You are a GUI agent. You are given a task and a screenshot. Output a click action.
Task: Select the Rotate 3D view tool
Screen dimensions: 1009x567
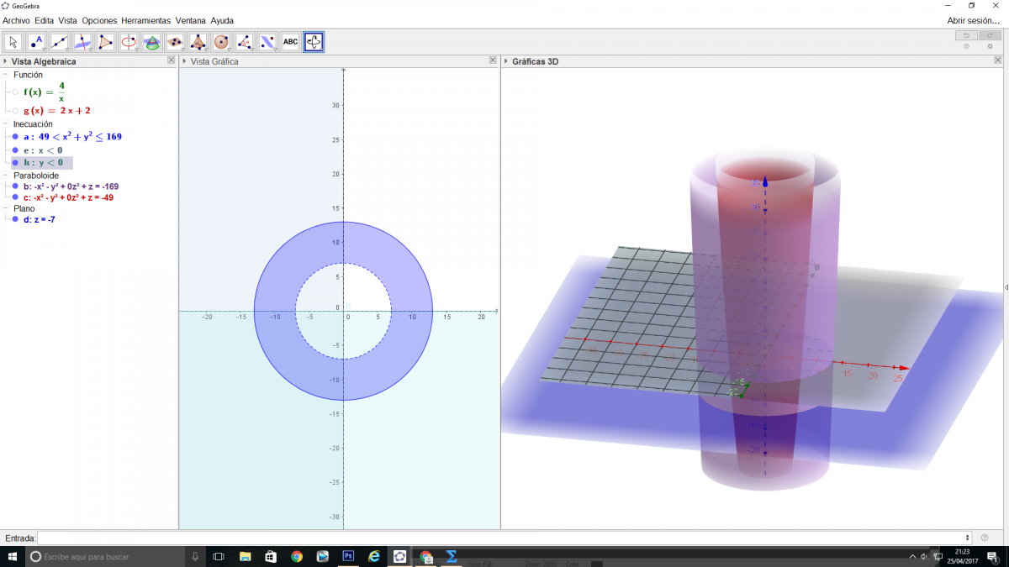314,41
